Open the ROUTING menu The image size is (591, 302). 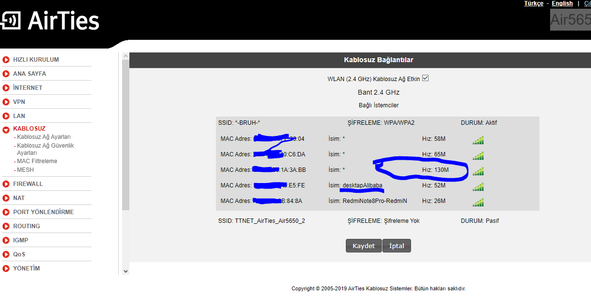pyautogui.click(x=27, y=226)
